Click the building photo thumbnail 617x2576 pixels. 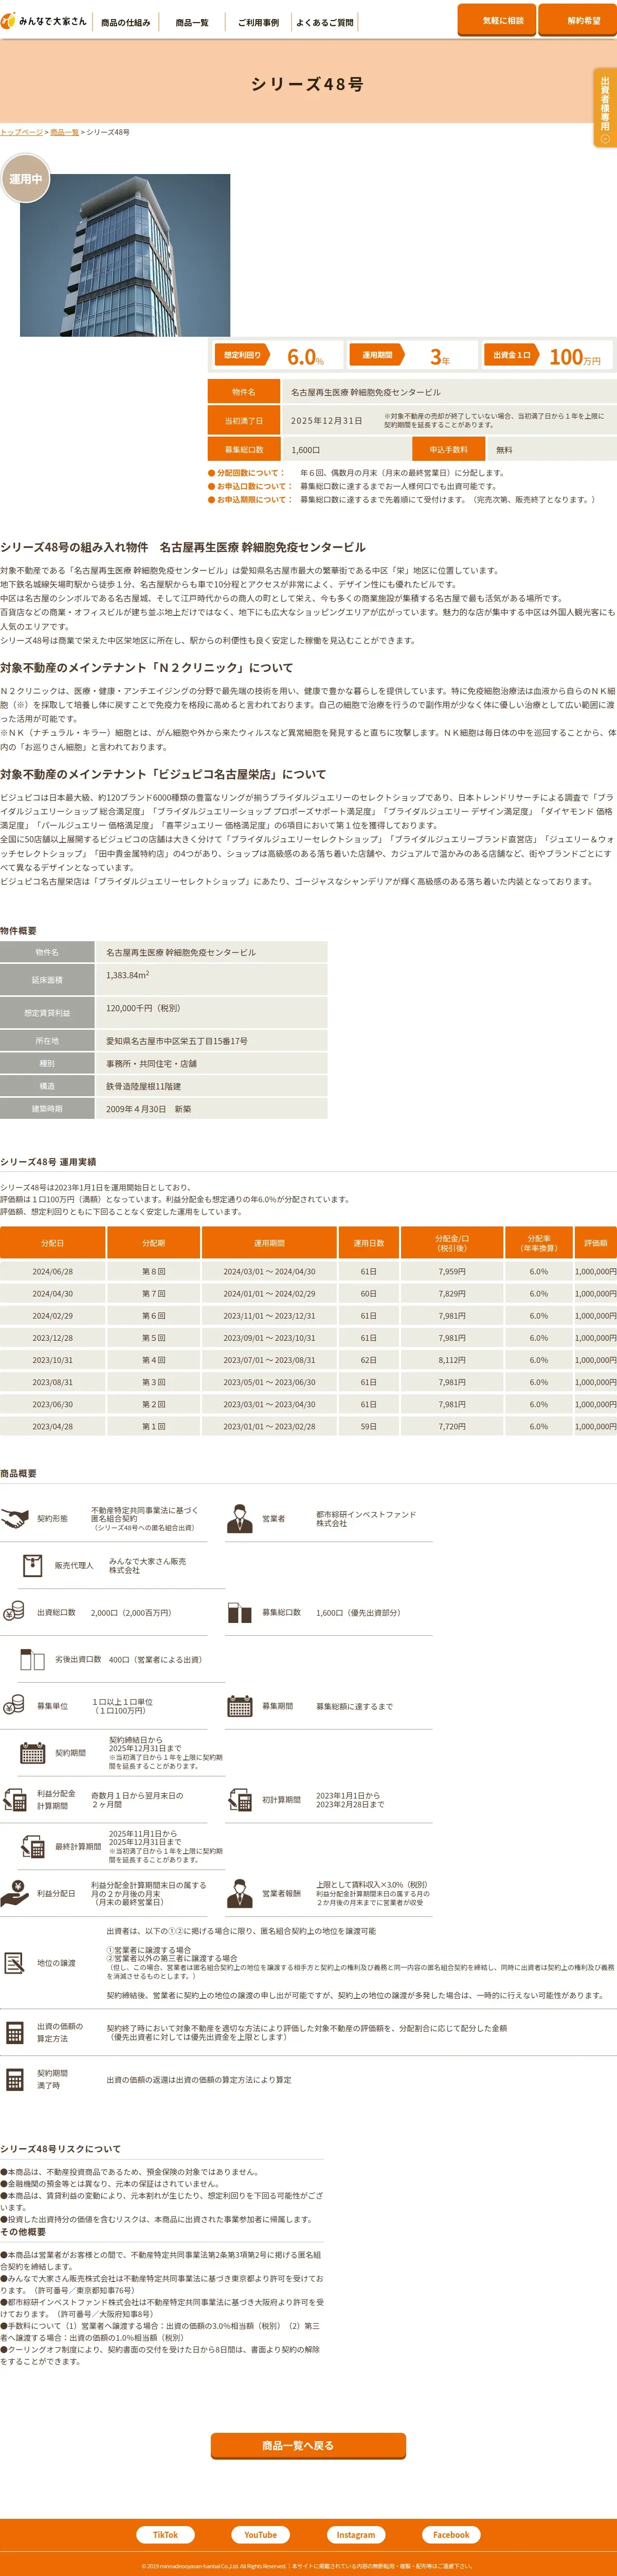click(x=125, y=255)
